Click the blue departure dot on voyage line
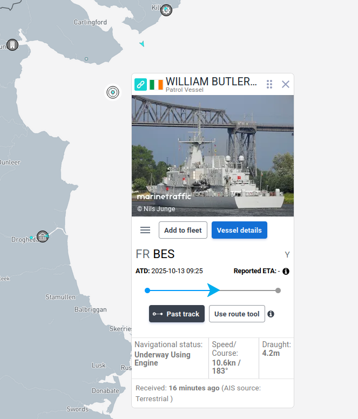The width and height of the screenshot is (358, 419). tap(147, 290)
